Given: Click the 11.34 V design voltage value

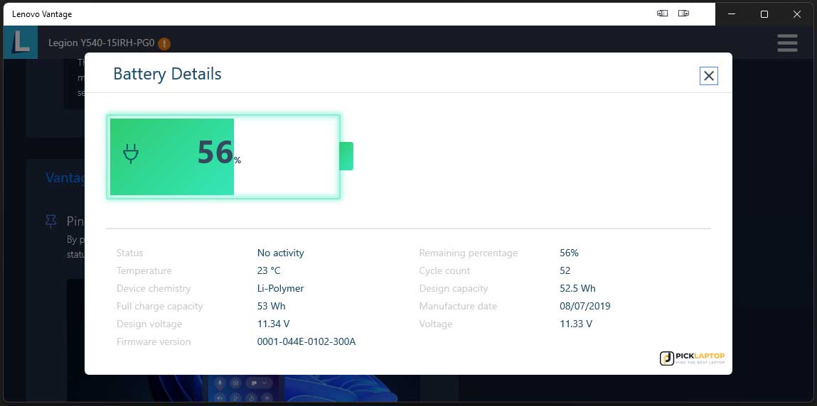Looking at the screenshot, I should [274, 324].
